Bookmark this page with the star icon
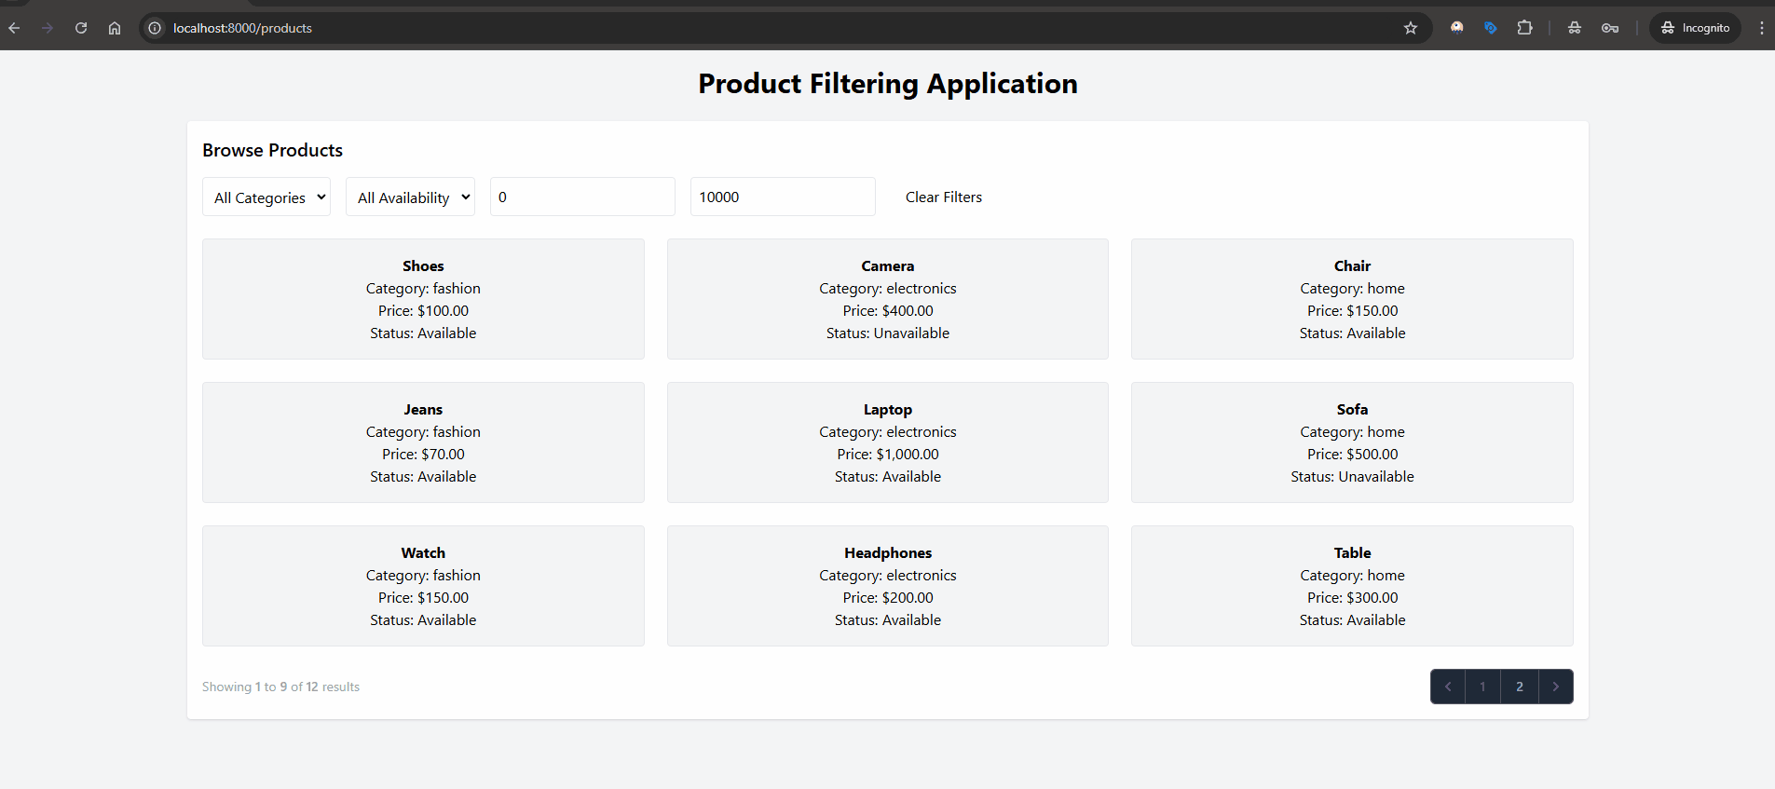Screen dimensions: 1775x789 point(1411,28)
